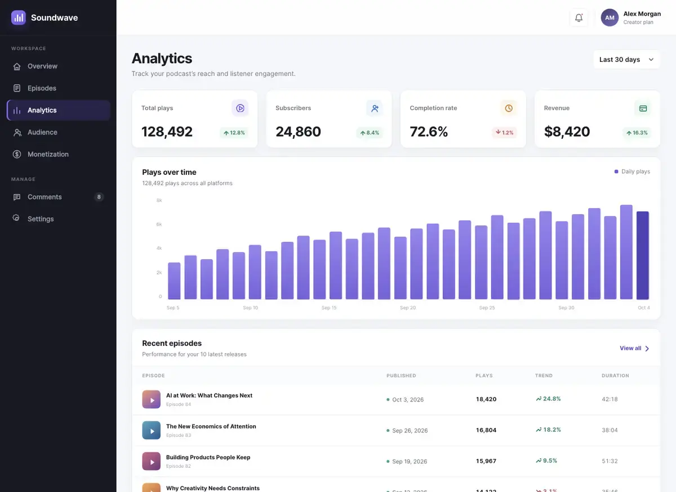This screenshot has width=676, height=492.
Task: Click the Soundwave logo icon
Action: point(19,17)
